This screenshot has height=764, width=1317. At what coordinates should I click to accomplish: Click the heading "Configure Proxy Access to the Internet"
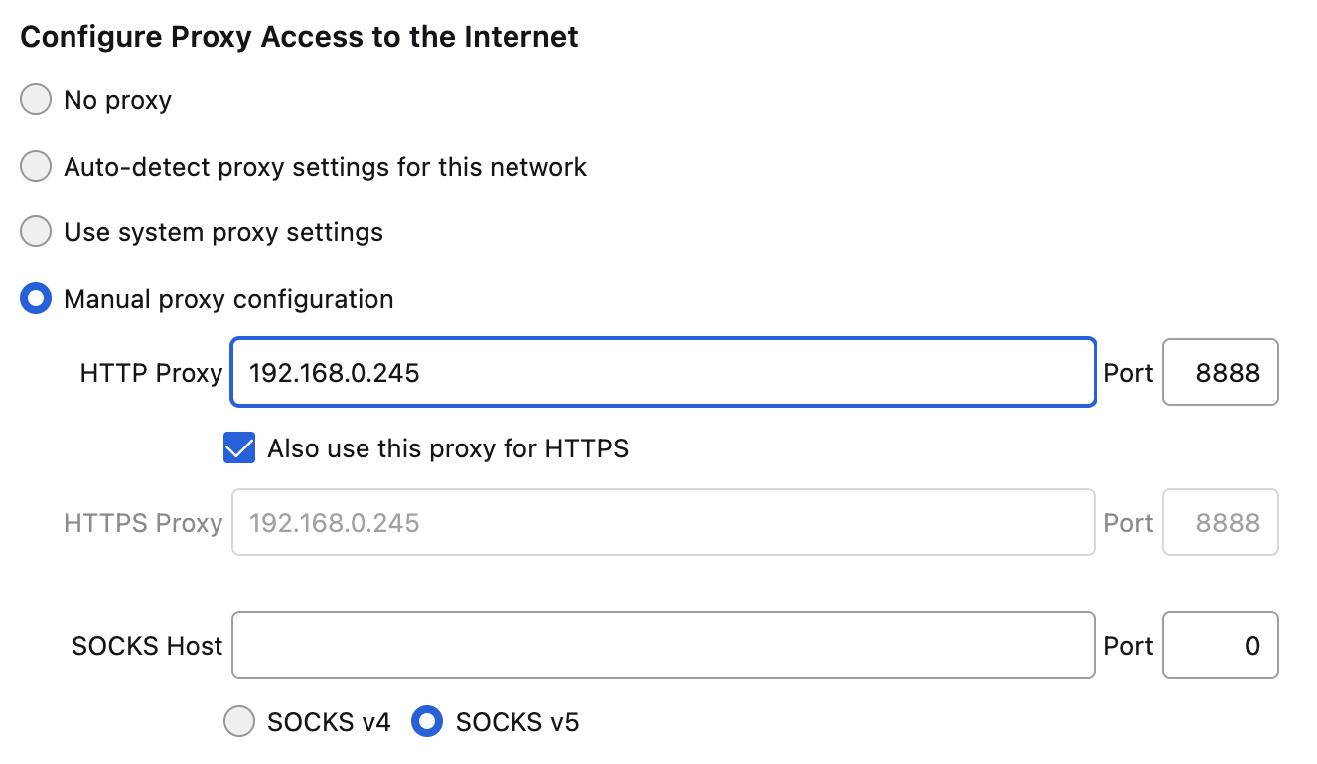pyautogui.click(x=300, y=36)
